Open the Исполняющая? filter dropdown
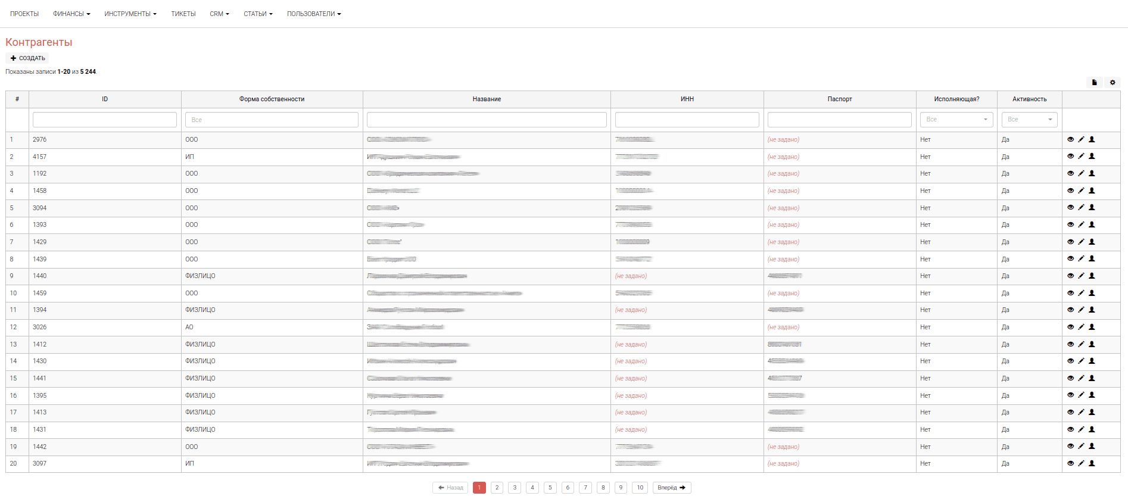Screen dimensions: 1128x499 coord(956,120)
